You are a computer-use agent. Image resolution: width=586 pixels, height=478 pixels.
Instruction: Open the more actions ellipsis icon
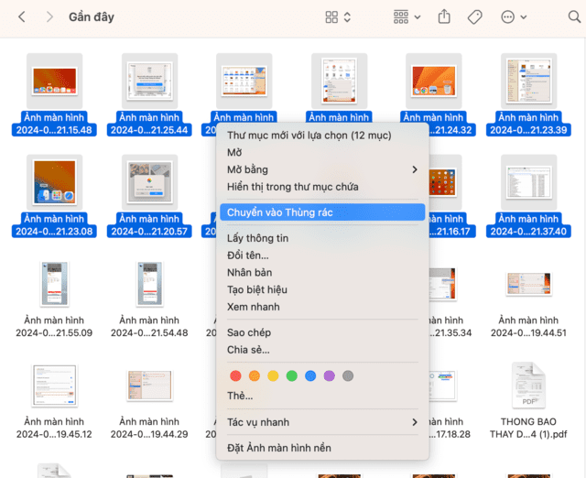[x=507, y=16]
